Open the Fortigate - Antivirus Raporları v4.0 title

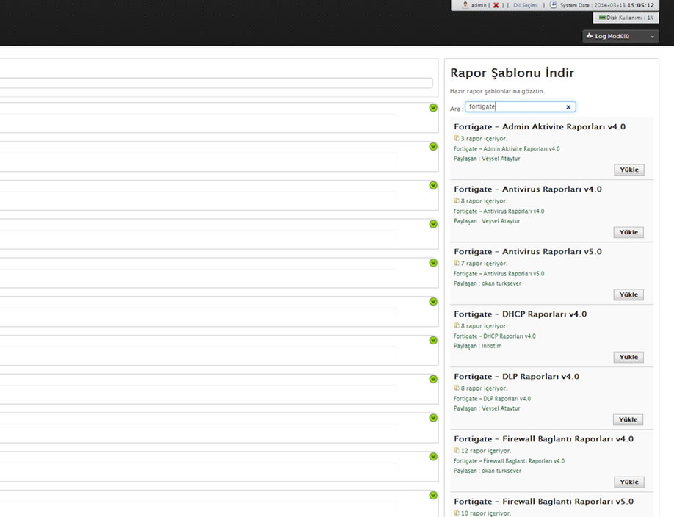(528, 189)
